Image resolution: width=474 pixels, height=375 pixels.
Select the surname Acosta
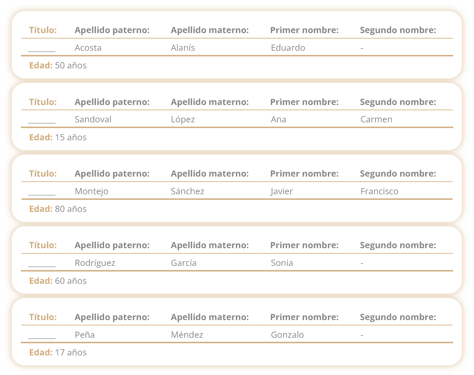[88, 48]
